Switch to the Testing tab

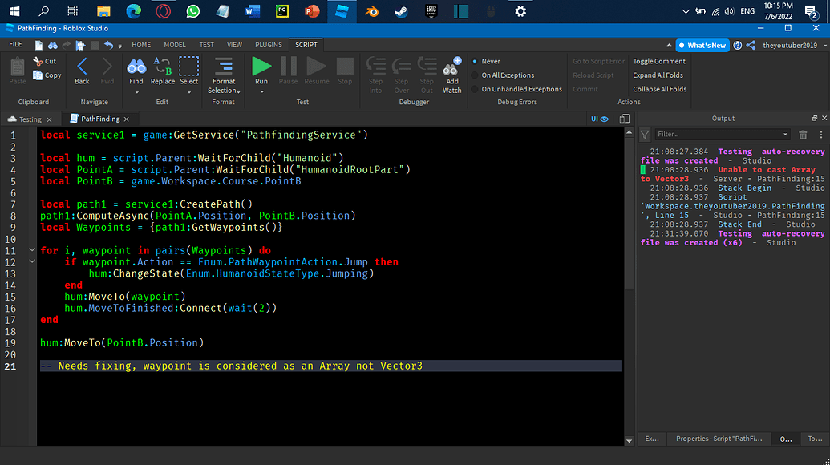30,118
